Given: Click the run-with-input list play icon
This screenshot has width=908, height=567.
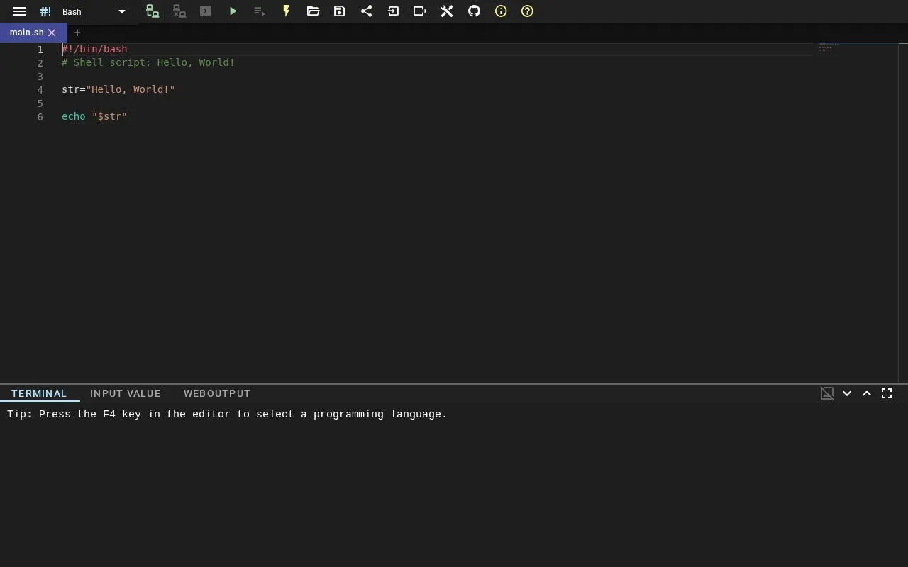Looking at the screenshot, I should (x=260, y=11).
